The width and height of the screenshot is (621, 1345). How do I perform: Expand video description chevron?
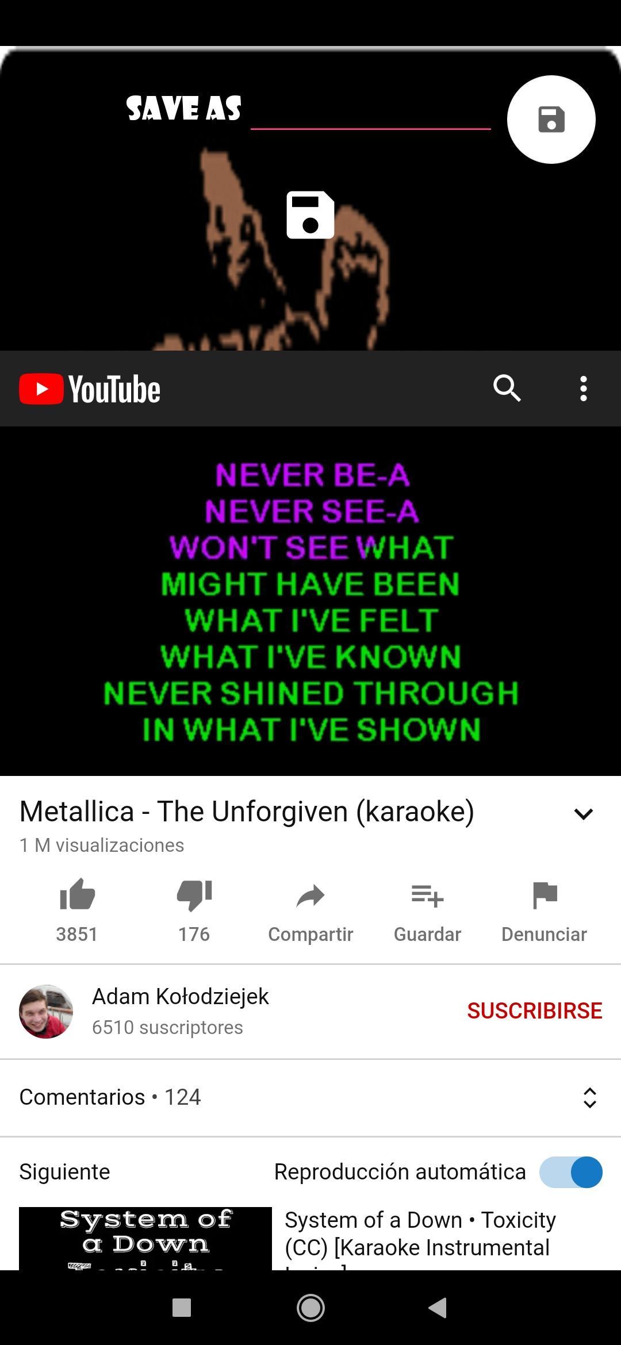click(x=584, y=814)
